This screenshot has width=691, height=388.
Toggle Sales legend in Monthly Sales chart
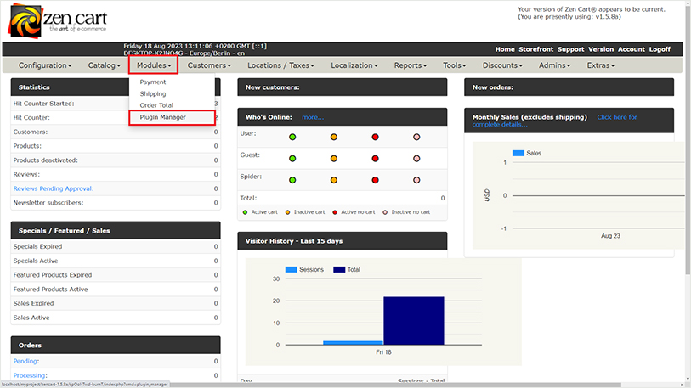click(x=527, y=154)
